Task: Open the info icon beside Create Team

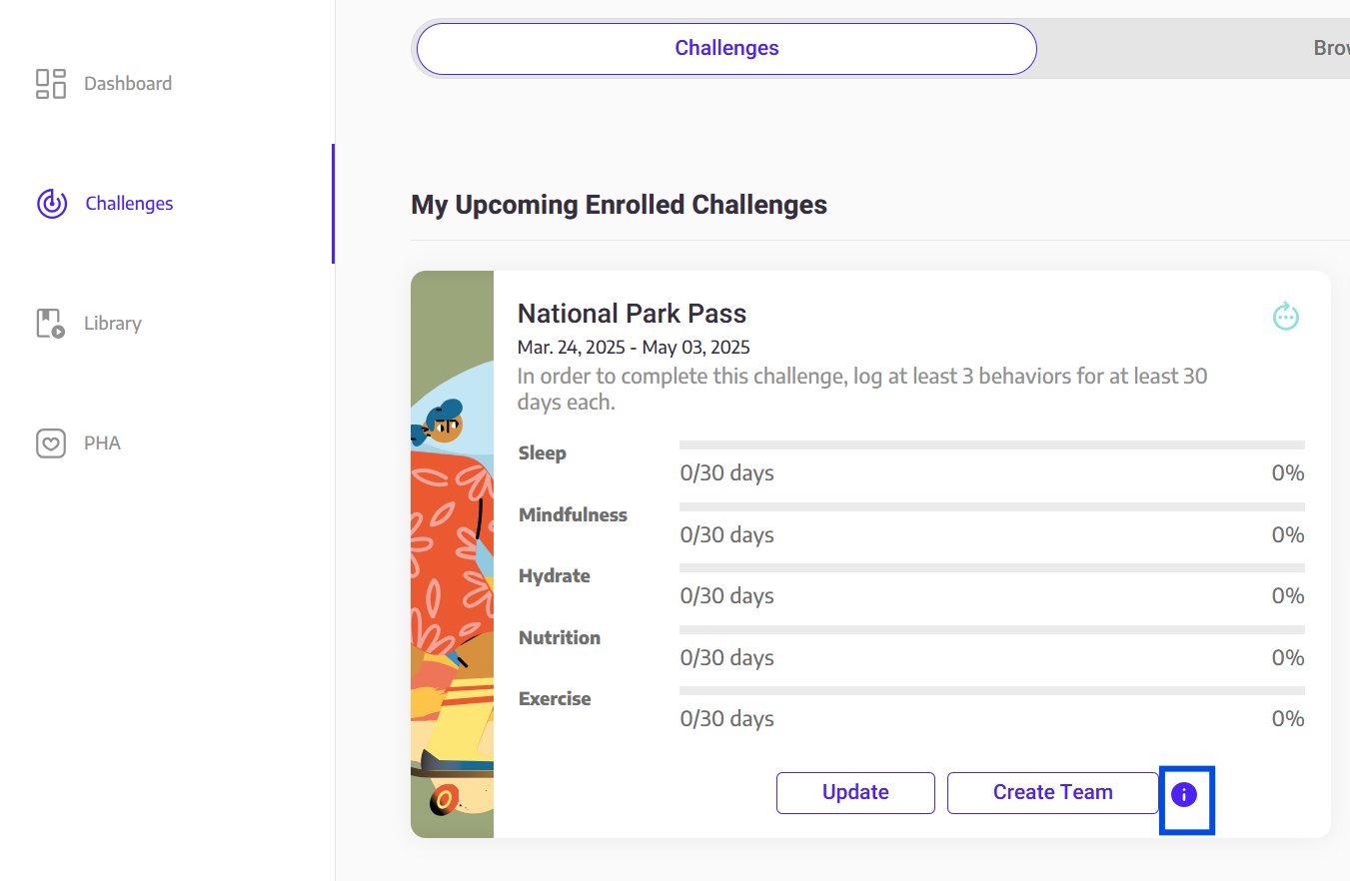Action: click(1183, 794)
